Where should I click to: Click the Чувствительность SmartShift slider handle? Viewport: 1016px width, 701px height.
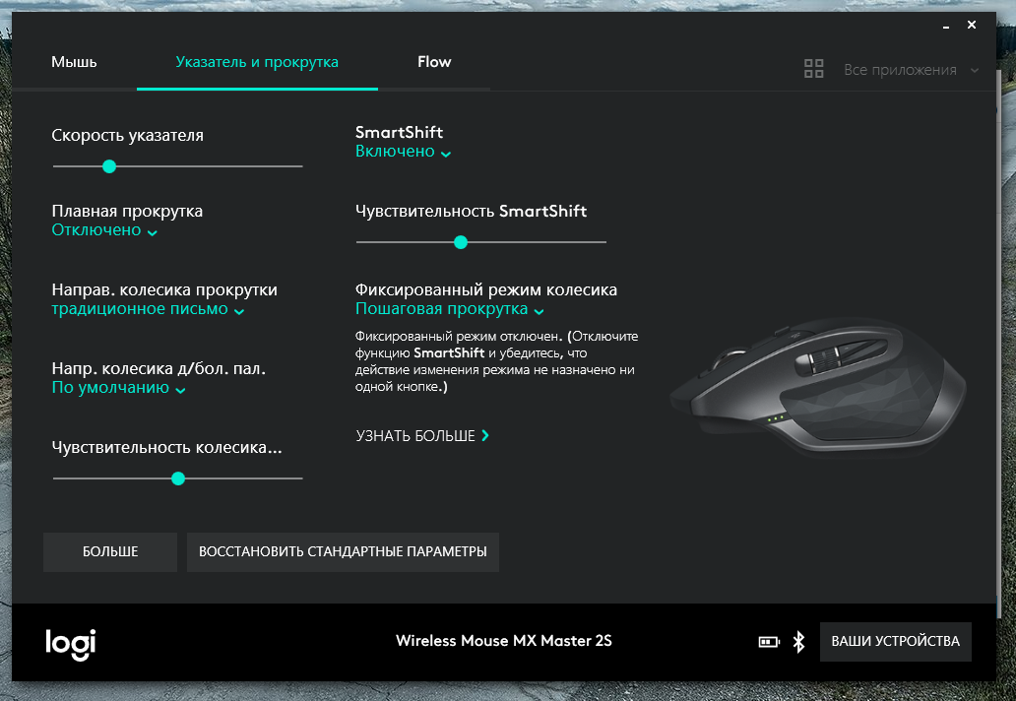click(x=461, y=242)
